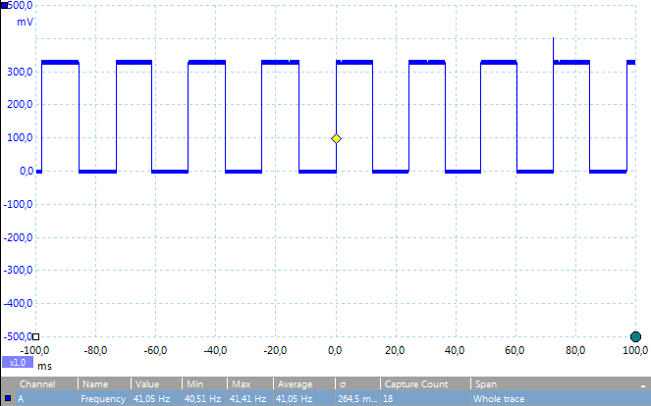Click the blue channel A axis handle
The image size is (651, 406).
pyautogui.click(x=4, y=5)
